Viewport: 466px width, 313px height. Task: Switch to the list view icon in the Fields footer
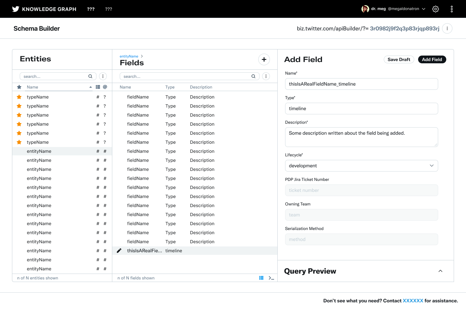coord(261,278)
